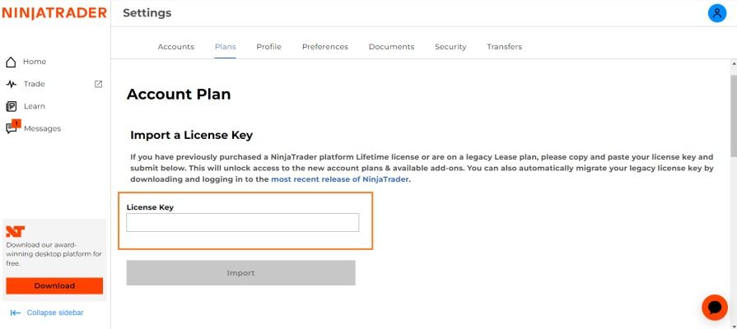This screenshot has width=737, height=329.
Task: Click the License Key label
Action: [150, 207]
